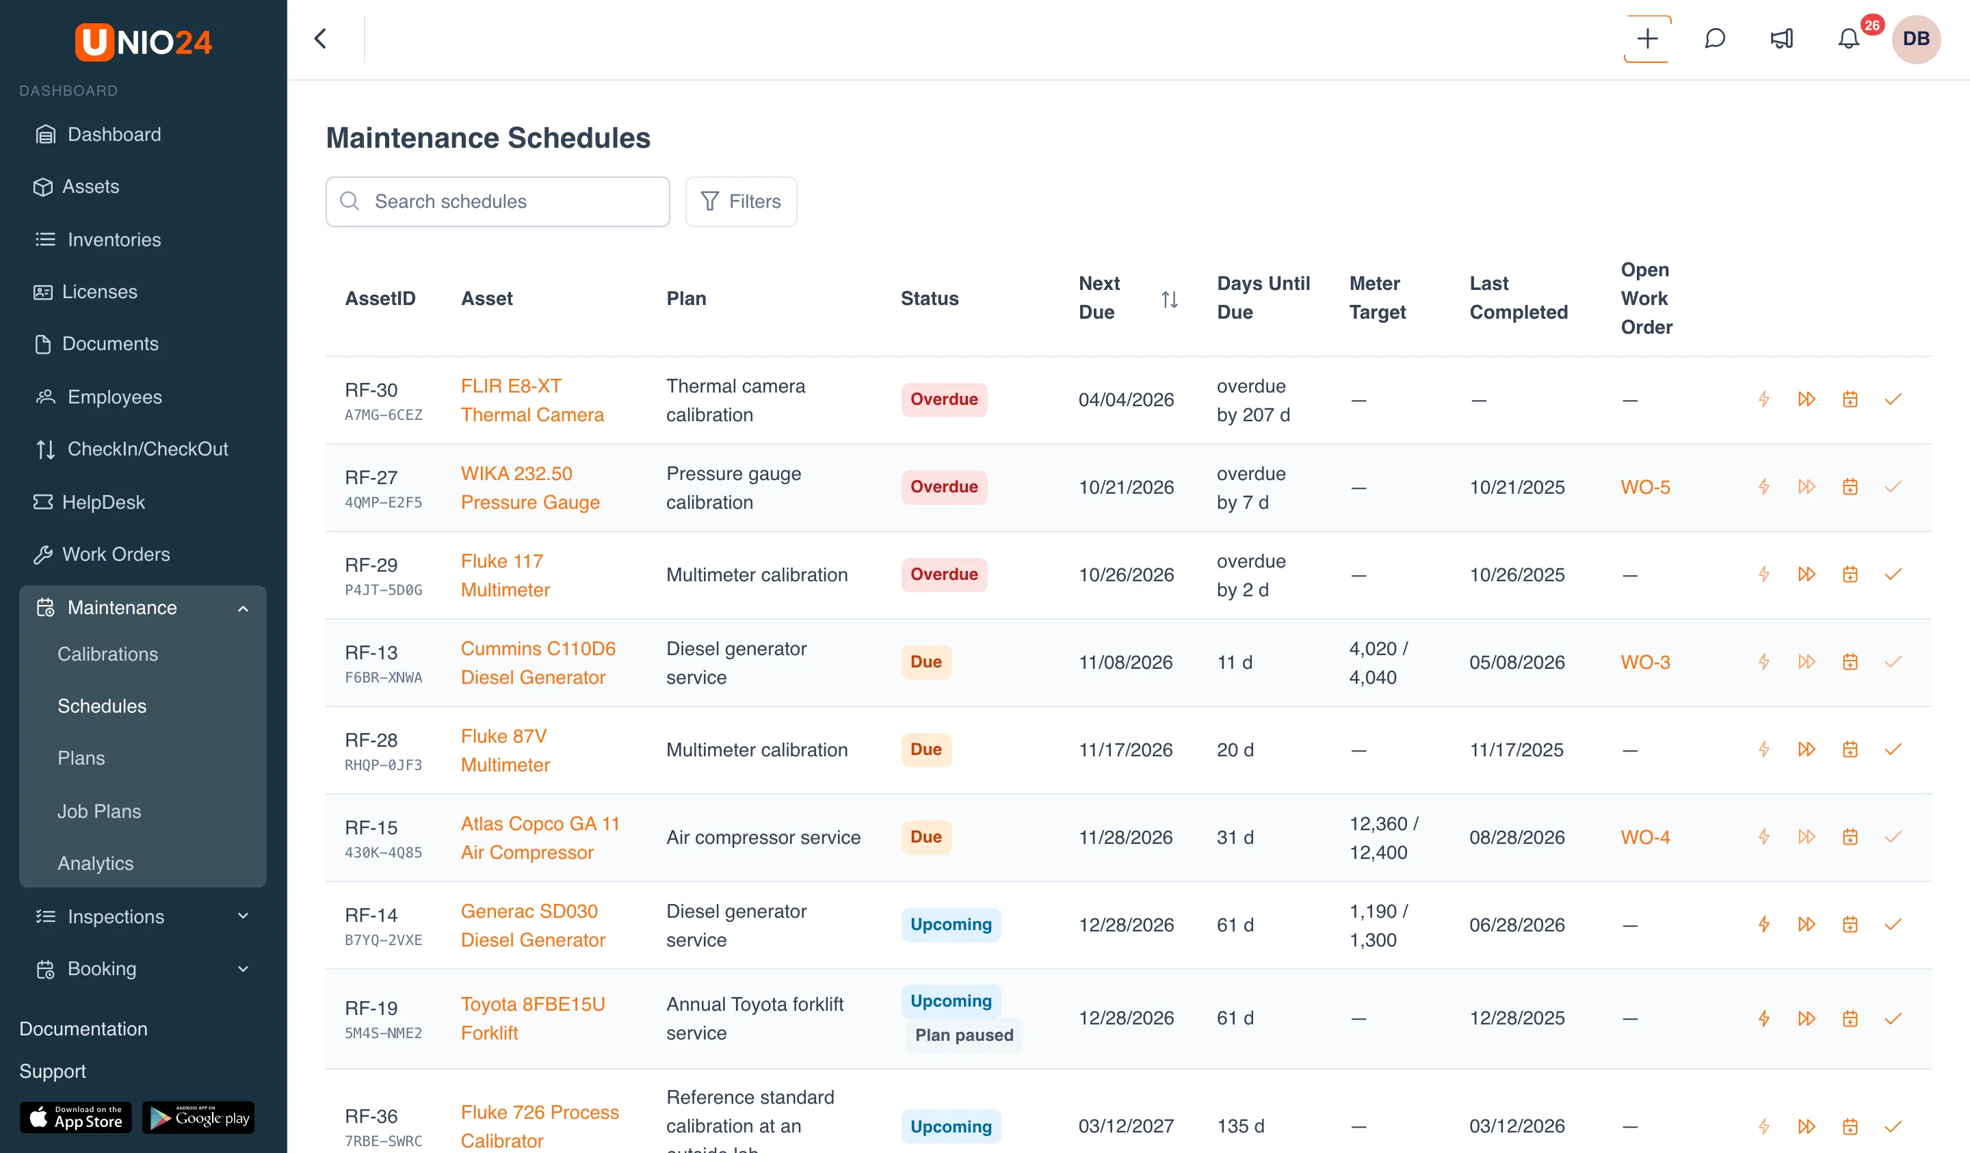This screenshot has width=1970, height=1153.
Task: Click the back arrow in top bar
Action: [321, 39]
